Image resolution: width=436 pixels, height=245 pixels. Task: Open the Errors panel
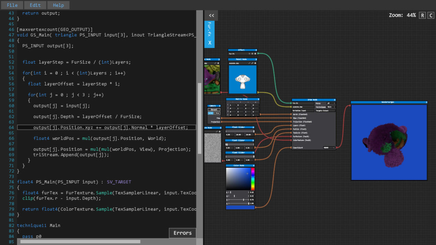(182, 233)
